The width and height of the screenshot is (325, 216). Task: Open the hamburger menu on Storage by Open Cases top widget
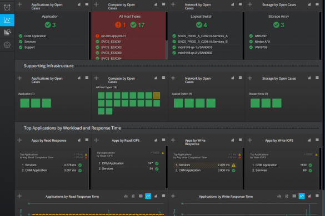pyautogui.click(x=317, y=4)
